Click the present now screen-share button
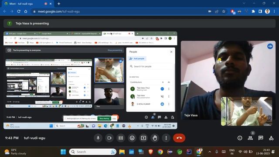279x157 pixels. point(143,138)
